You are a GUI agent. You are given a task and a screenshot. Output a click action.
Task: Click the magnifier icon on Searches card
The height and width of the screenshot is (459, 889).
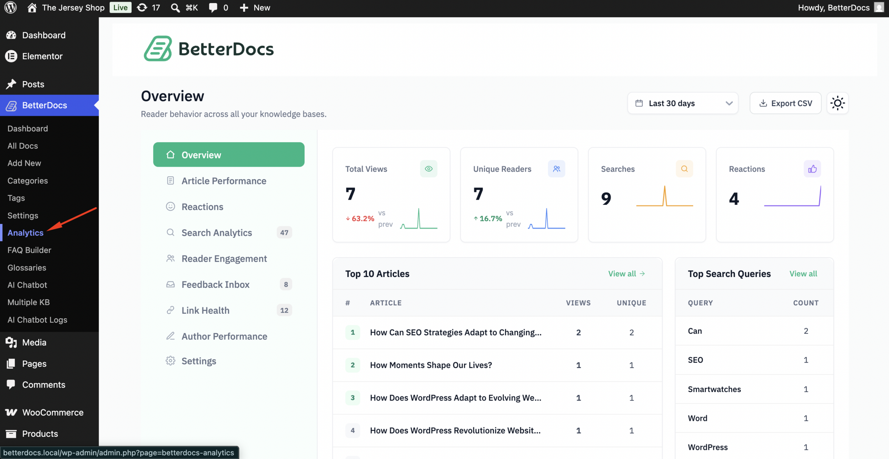(x=684, y=169)
